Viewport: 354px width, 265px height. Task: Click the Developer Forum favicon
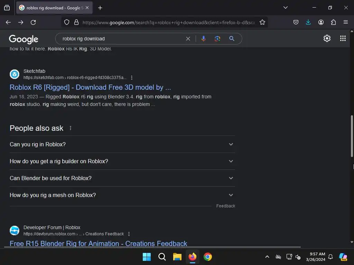tap(15, 230)
